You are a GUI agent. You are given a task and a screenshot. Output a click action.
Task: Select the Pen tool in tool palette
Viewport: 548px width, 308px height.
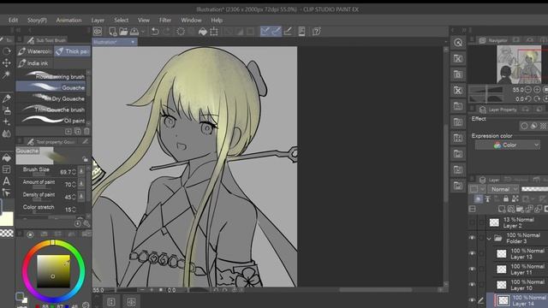[6, 99]
